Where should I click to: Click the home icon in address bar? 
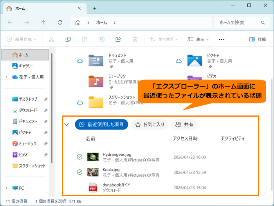(x=78, y=23)
